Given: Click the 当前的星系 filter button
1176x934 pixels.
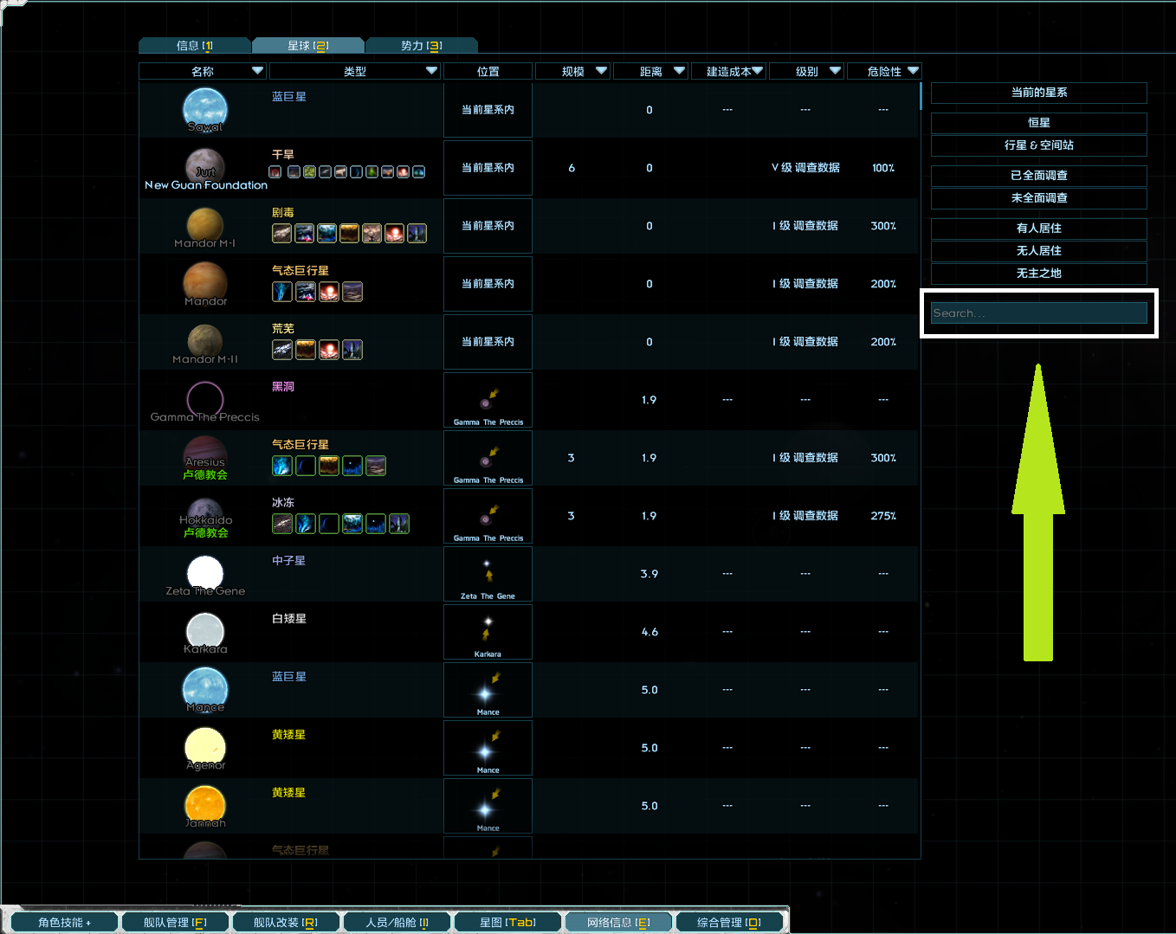Looking at the screenshot, I should pos(1037,93).
